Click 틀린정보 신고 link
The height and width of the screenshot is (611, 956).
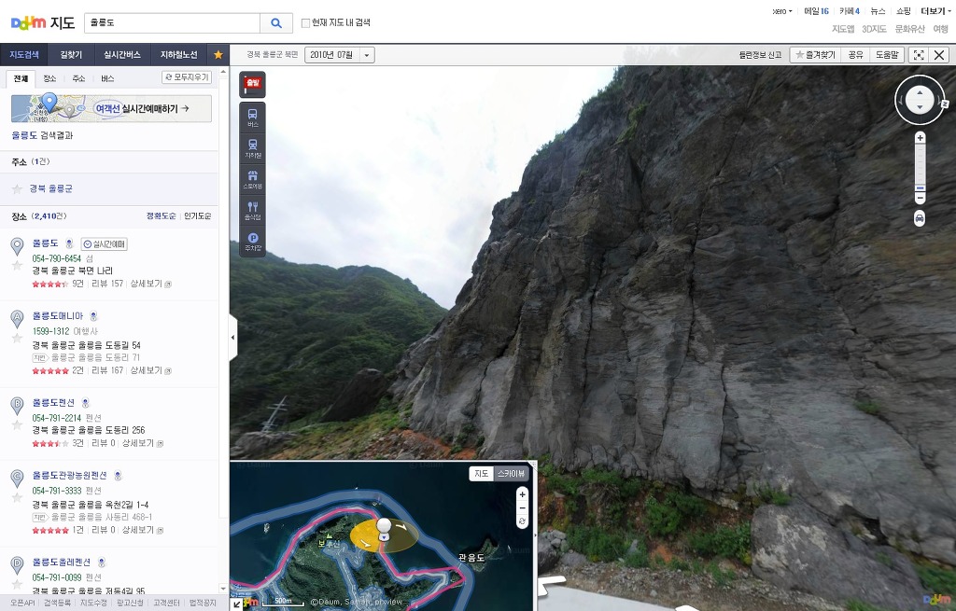760,55
